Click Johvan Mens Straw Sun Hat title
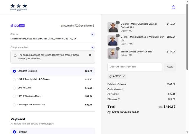 pyautogui.click(x=136, y=52)
